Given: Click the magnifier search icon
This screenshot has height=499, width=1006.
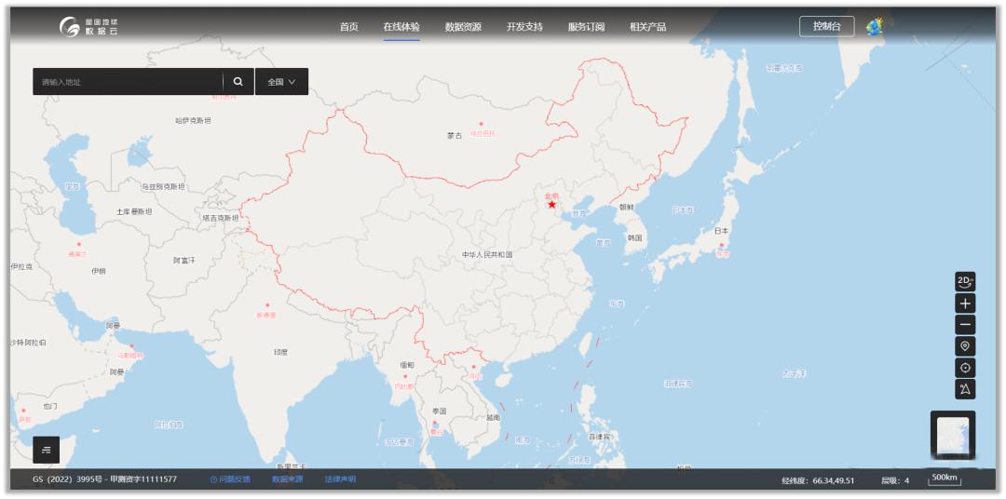Looking at the screenshot, I should 238,82.
